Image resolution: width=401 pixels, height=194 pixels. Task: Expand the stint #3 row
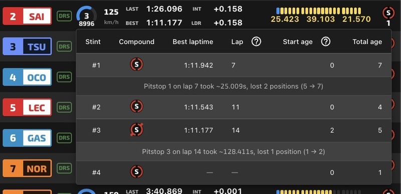[234, 130]
